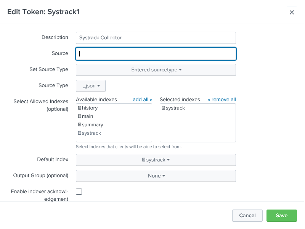Click the index icon beside systrack in Available indexes
305x229 pixels.
pos(80,133)
